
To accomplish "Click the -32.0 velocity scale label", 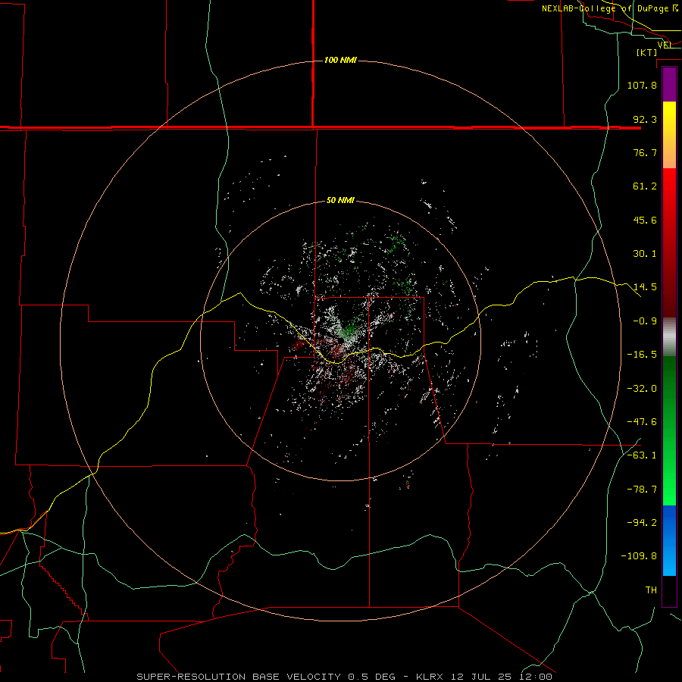I will (642, 389).
